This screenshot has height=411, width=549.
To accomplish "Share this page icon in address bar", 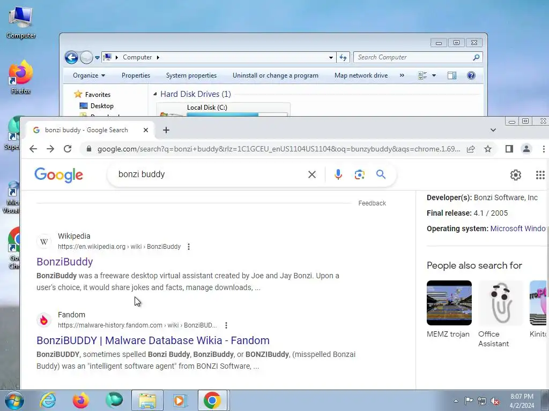I will (x=471, y=149).
